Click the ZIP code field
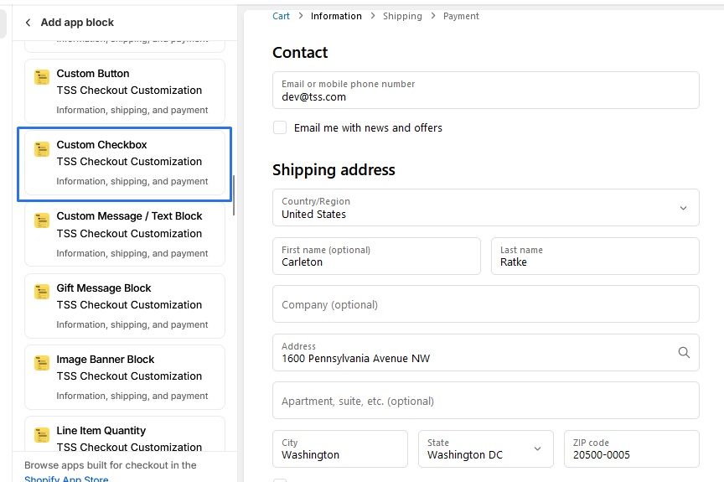This screenshot has height=482, width=724. 631,449
